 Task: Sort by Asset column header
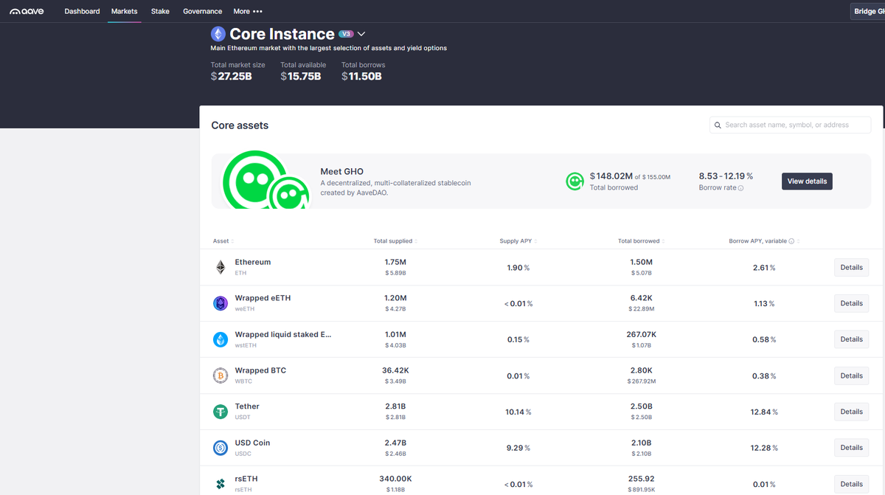(x=223, y=241)
